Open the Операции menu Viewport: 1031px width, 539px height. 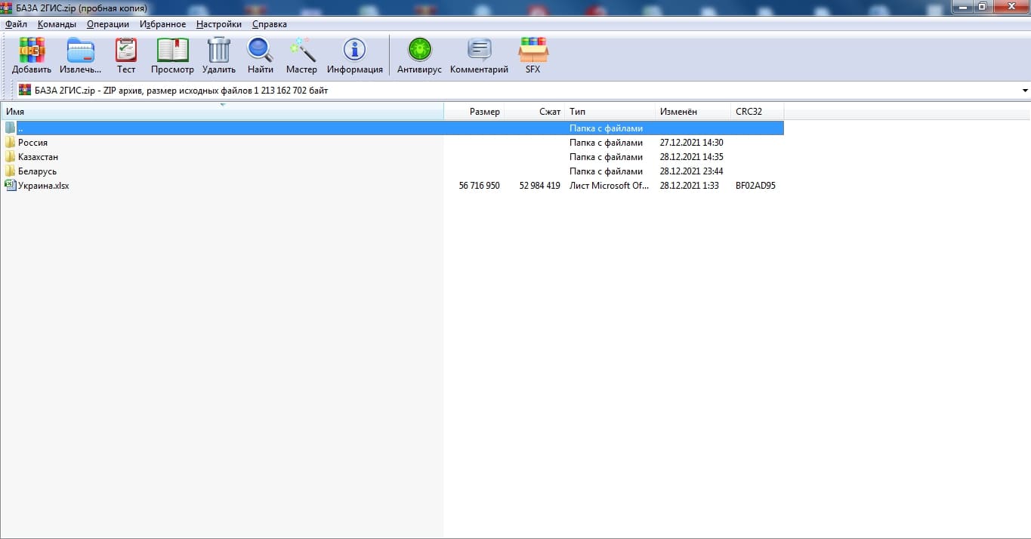[x=108, y=24]
